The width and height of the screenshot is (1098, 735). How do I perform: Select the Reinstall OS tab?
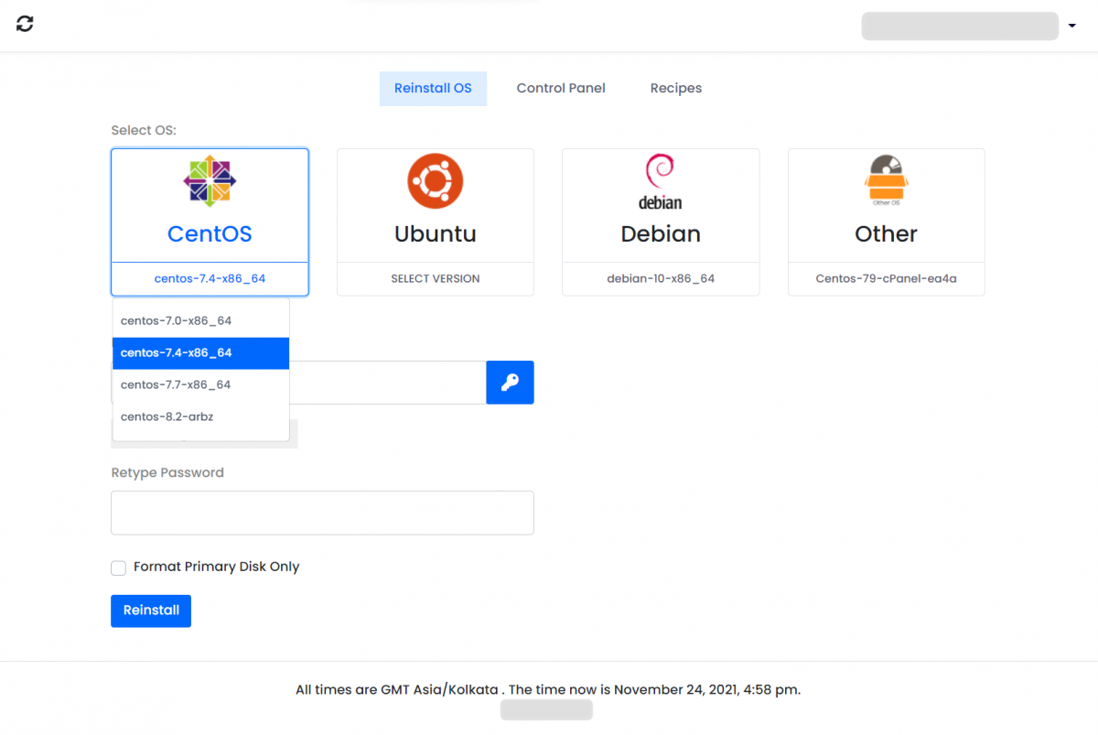pos(433,88)
